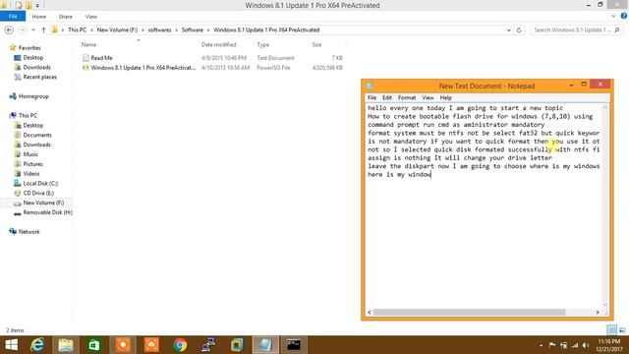Click Notepad scroll left arrow
Viewport: 629px width, 354px height.
coord(370,313)
